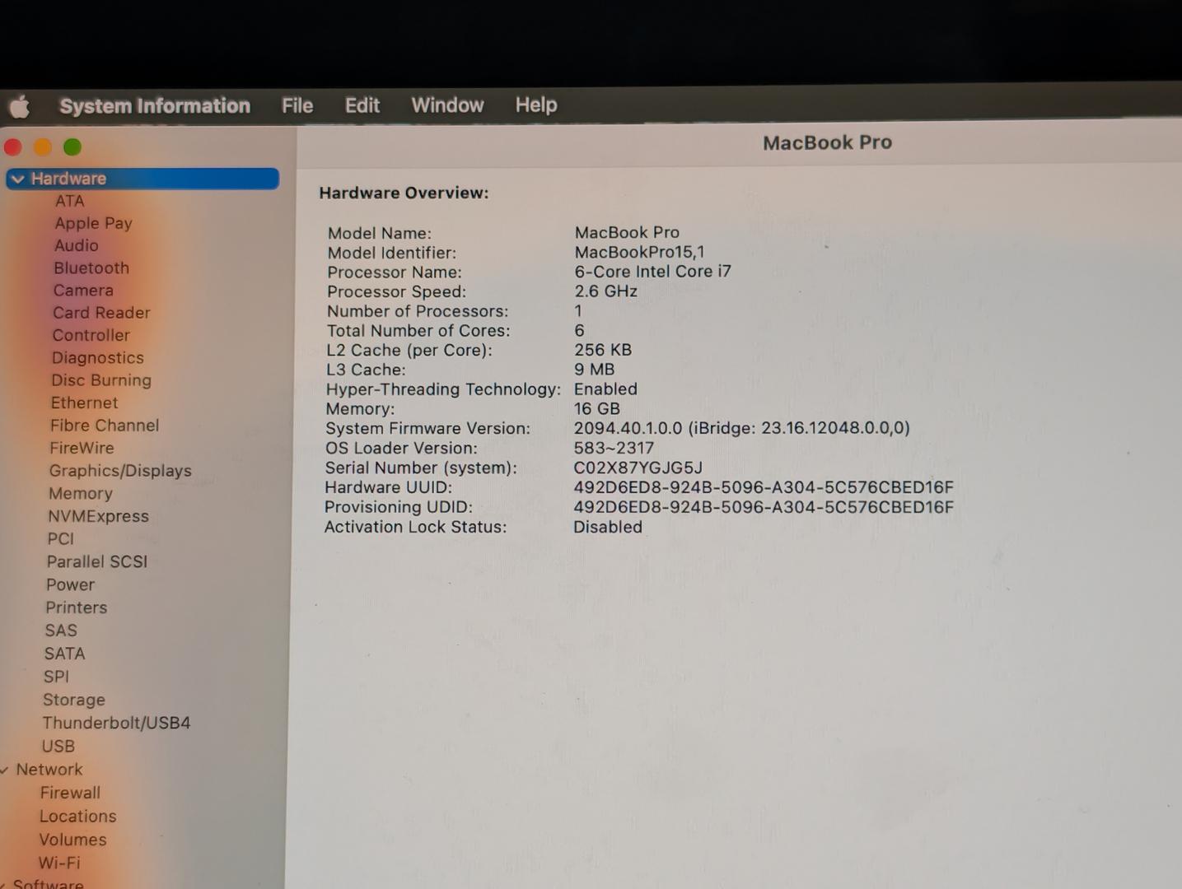Open the Help menu
Screen dimensions: 1182x889
tap(536, 105)
